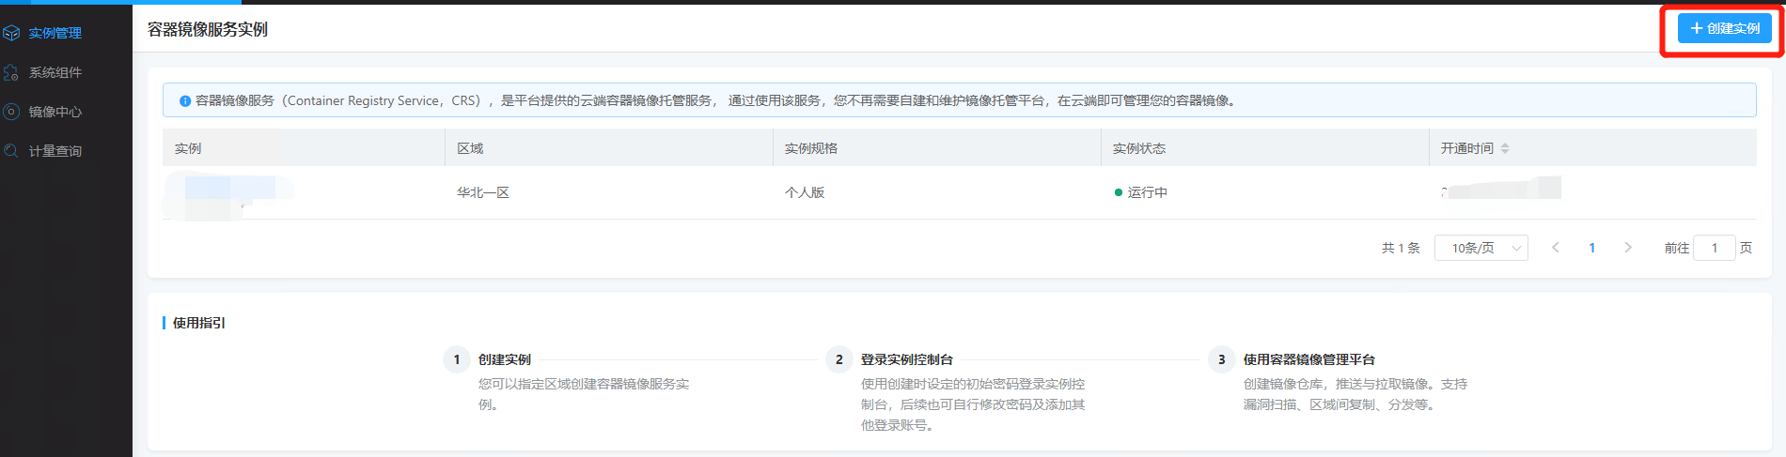1786x457 pixels.
Task: Click the step number 1 circle in guide
Action: point(457,359)
